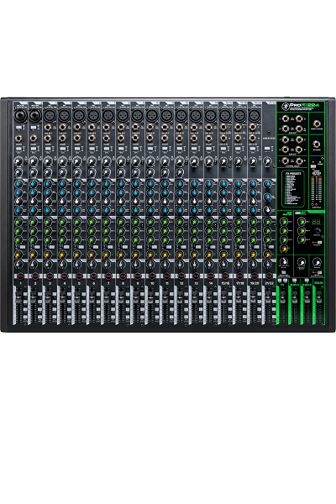Screen dimensions: 336x504
Task: Click the black FX preset selector knob
Action: 318,231
